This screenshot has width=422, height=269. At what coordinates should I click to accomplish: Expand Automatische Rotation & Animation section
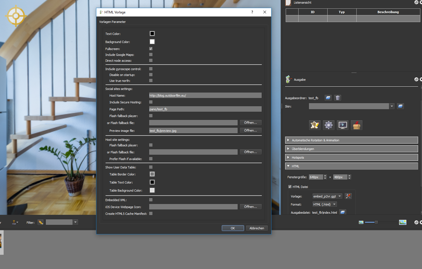click(x=351, y=140)
